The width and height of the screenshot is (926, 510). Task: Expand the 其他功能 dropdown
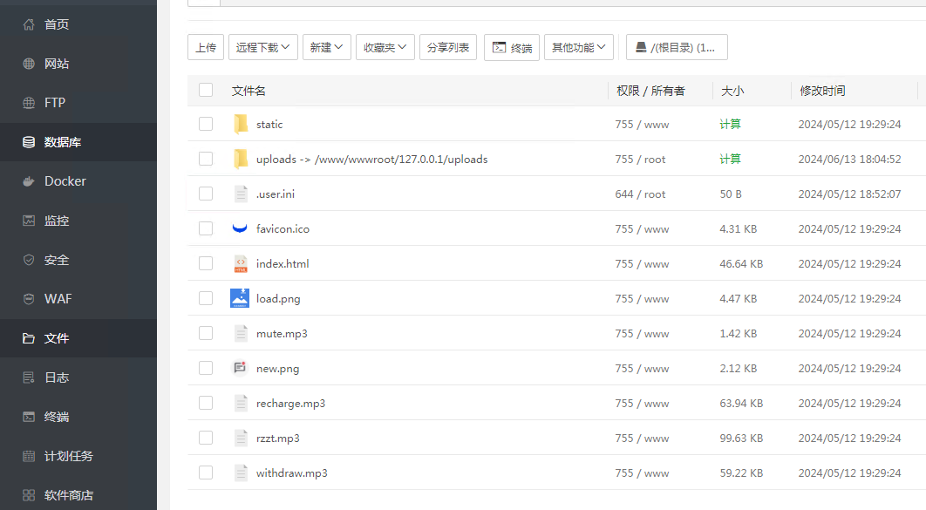(x=578, y=47)
